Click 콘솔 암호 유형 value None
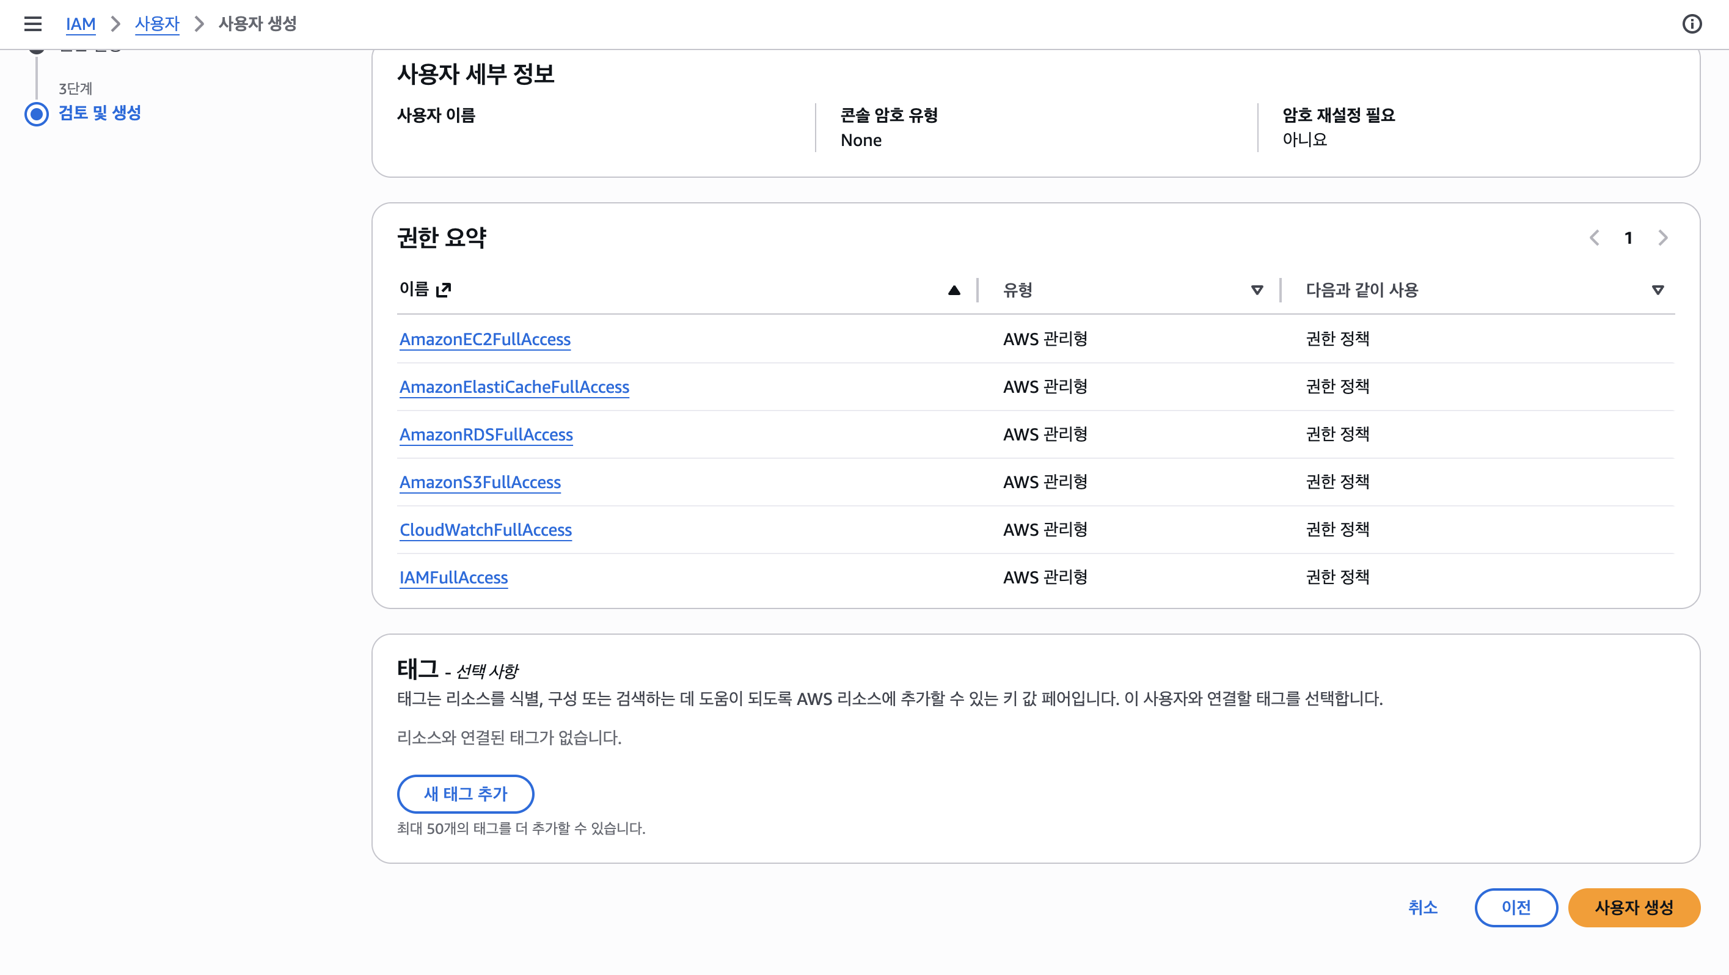Viewport: 1729px width, 975px height. 861,141
